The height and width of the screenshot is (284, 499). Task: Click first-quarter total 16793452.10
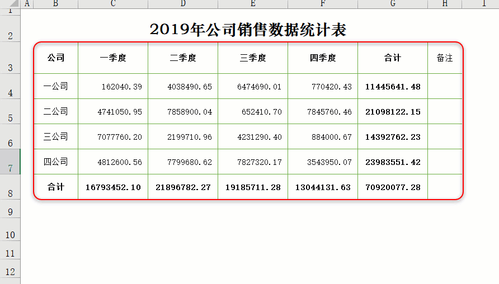[113, 187]
